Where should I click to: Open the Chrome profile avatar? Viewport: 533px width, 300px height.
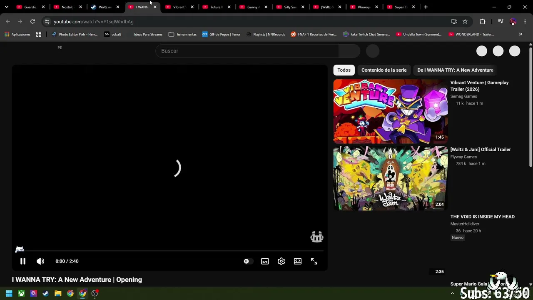pyautogui.click(x=513, y=22)
